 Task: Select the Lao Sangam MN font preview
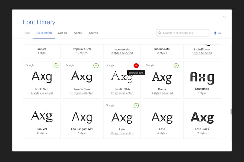82,117
